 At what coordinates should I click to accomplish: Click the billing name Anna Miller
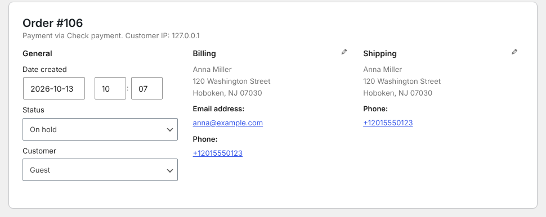[212, 70]
